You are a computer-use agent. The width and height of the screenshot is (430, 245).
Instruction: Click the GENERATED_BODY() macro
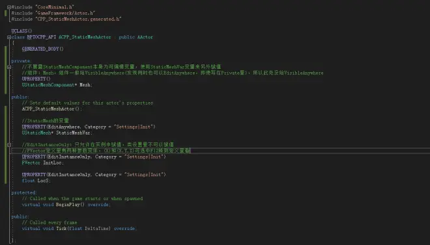(43, 49)
